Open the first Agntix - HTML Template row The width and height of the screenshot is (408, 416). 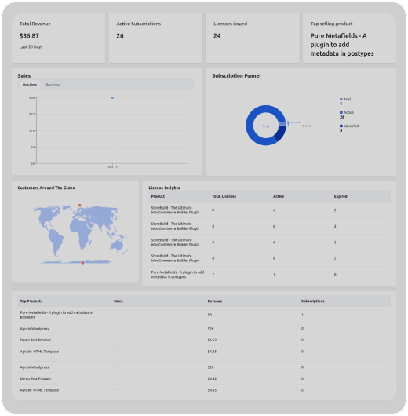(204, 352)
